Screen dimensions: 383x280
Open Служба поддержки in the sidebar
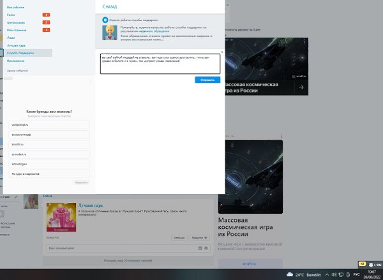click(x=20, y=53)
